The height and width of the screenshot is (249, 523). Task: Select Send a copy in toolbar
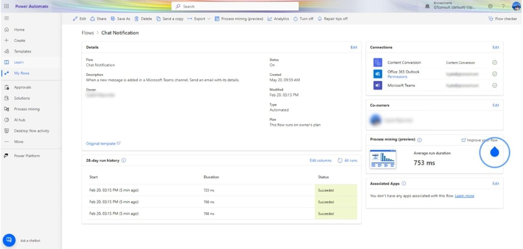click(170, 19)
